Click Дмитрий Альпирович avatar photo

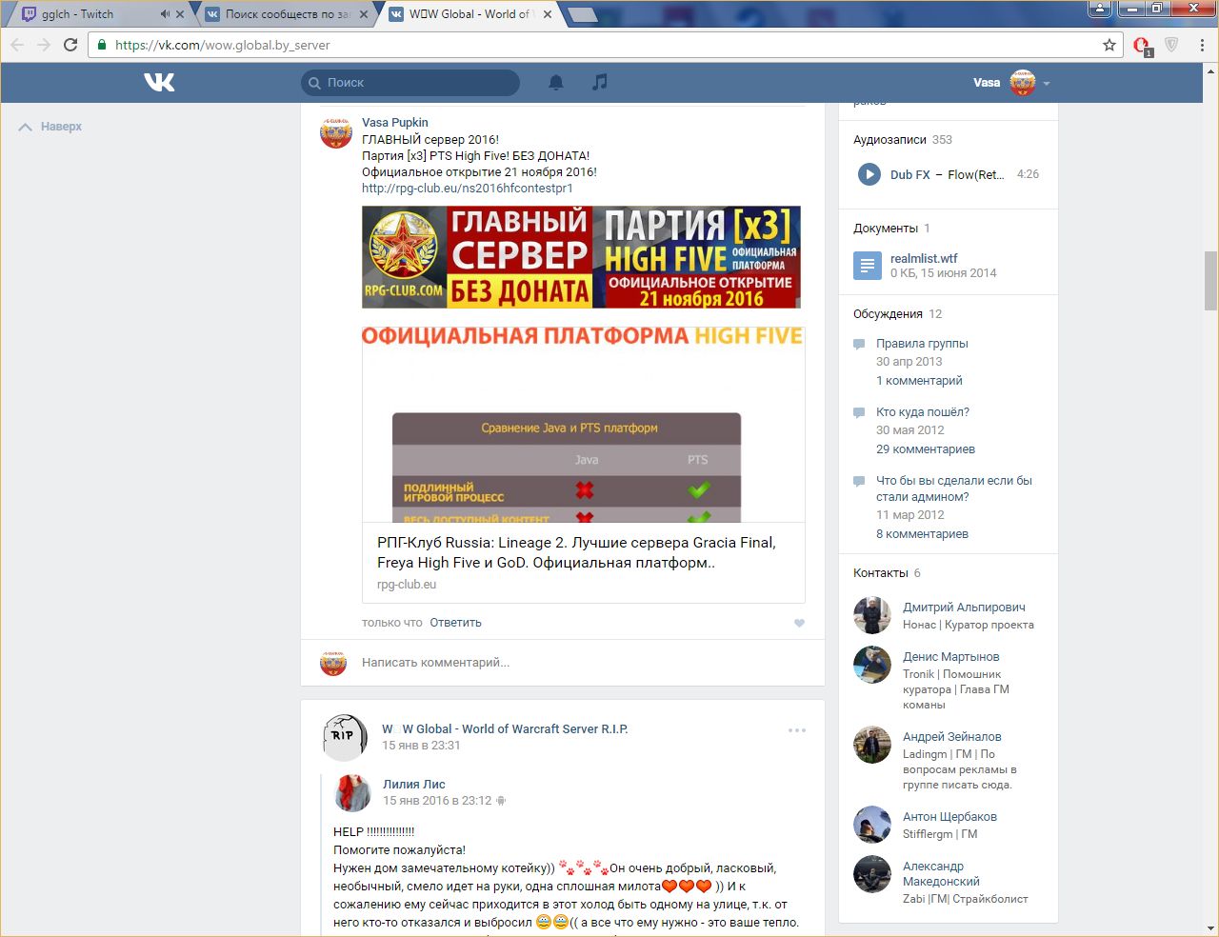tap(871, 615)
